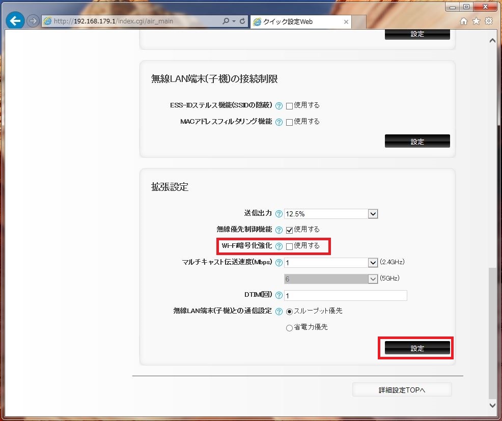The height and width of the screenshot is (421, 502).
Task: Click the DTIM(回) input field
Action: pos(346,295)
